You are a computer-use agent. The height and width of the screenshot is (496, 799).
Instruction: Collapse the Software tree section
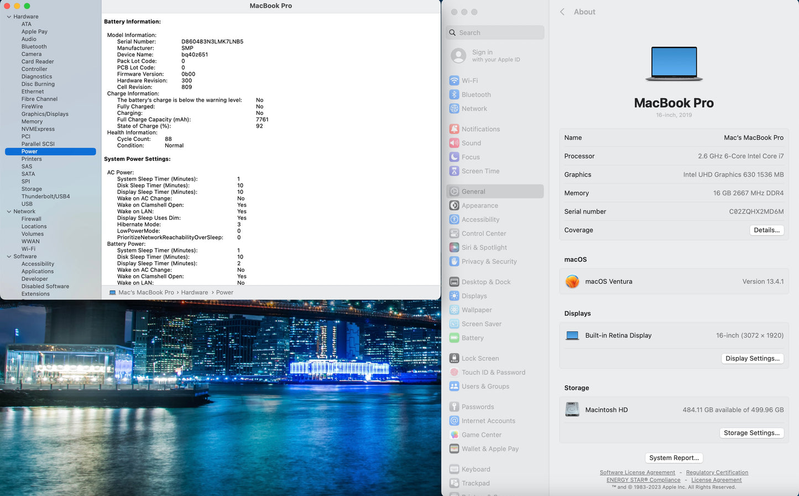tap(9, 257)
